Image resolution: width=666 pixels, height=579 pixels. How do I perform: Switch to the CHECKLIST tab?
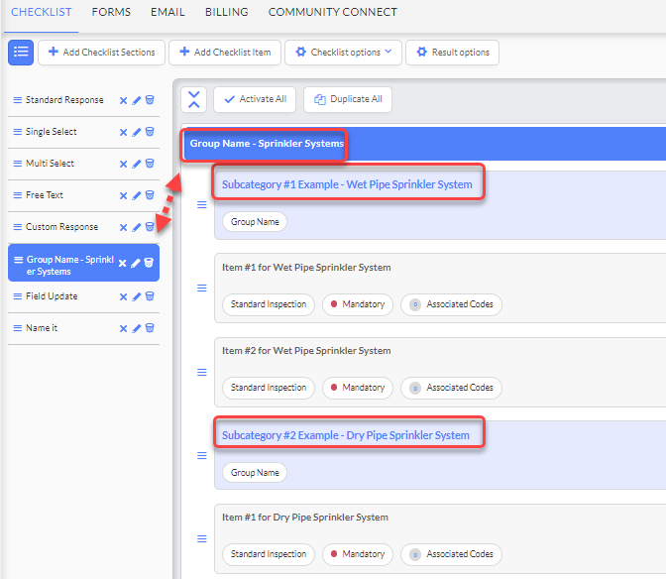pos(42,12)
